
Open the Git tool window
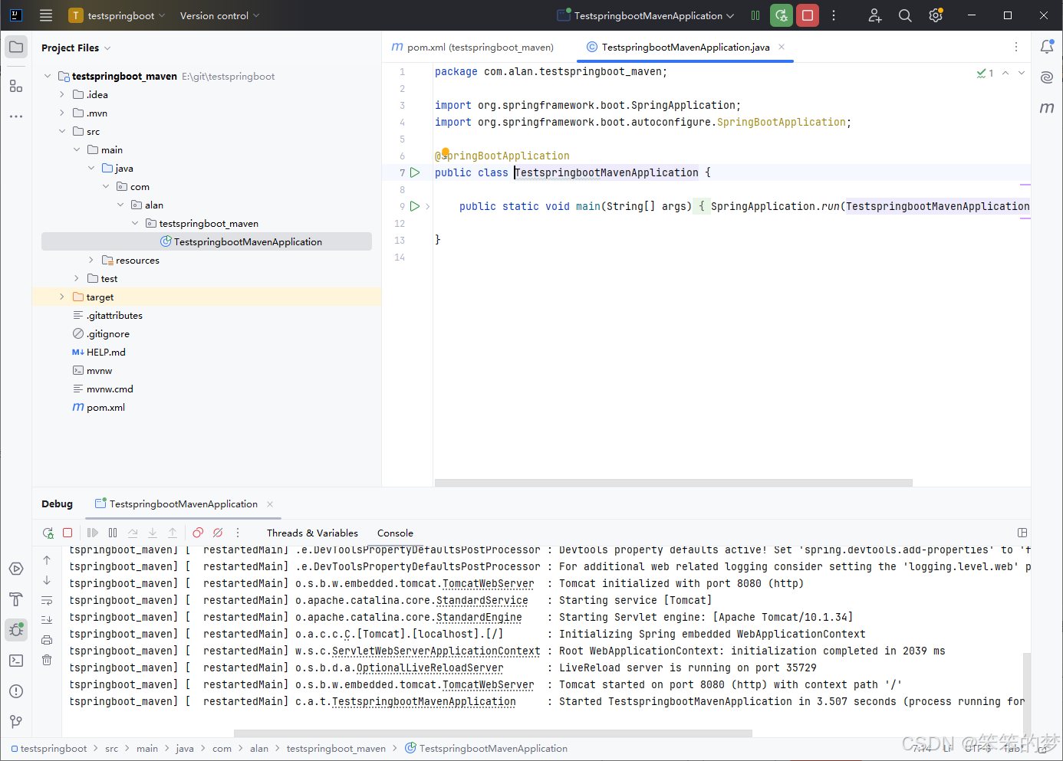pos(16,721)
